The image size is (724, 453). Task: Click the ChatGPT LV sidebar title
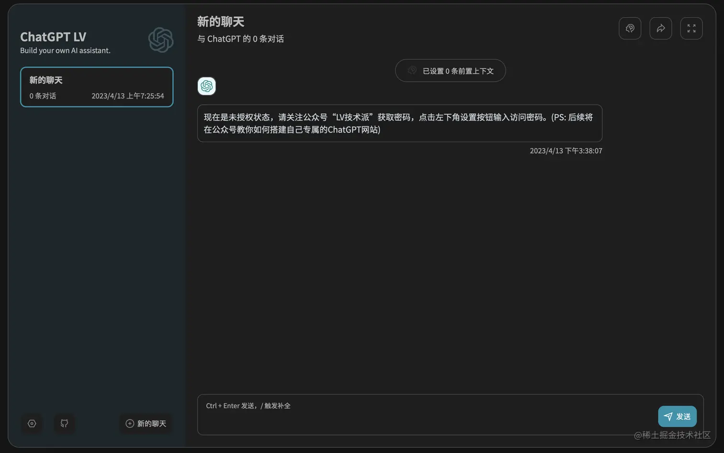point(53,37)
